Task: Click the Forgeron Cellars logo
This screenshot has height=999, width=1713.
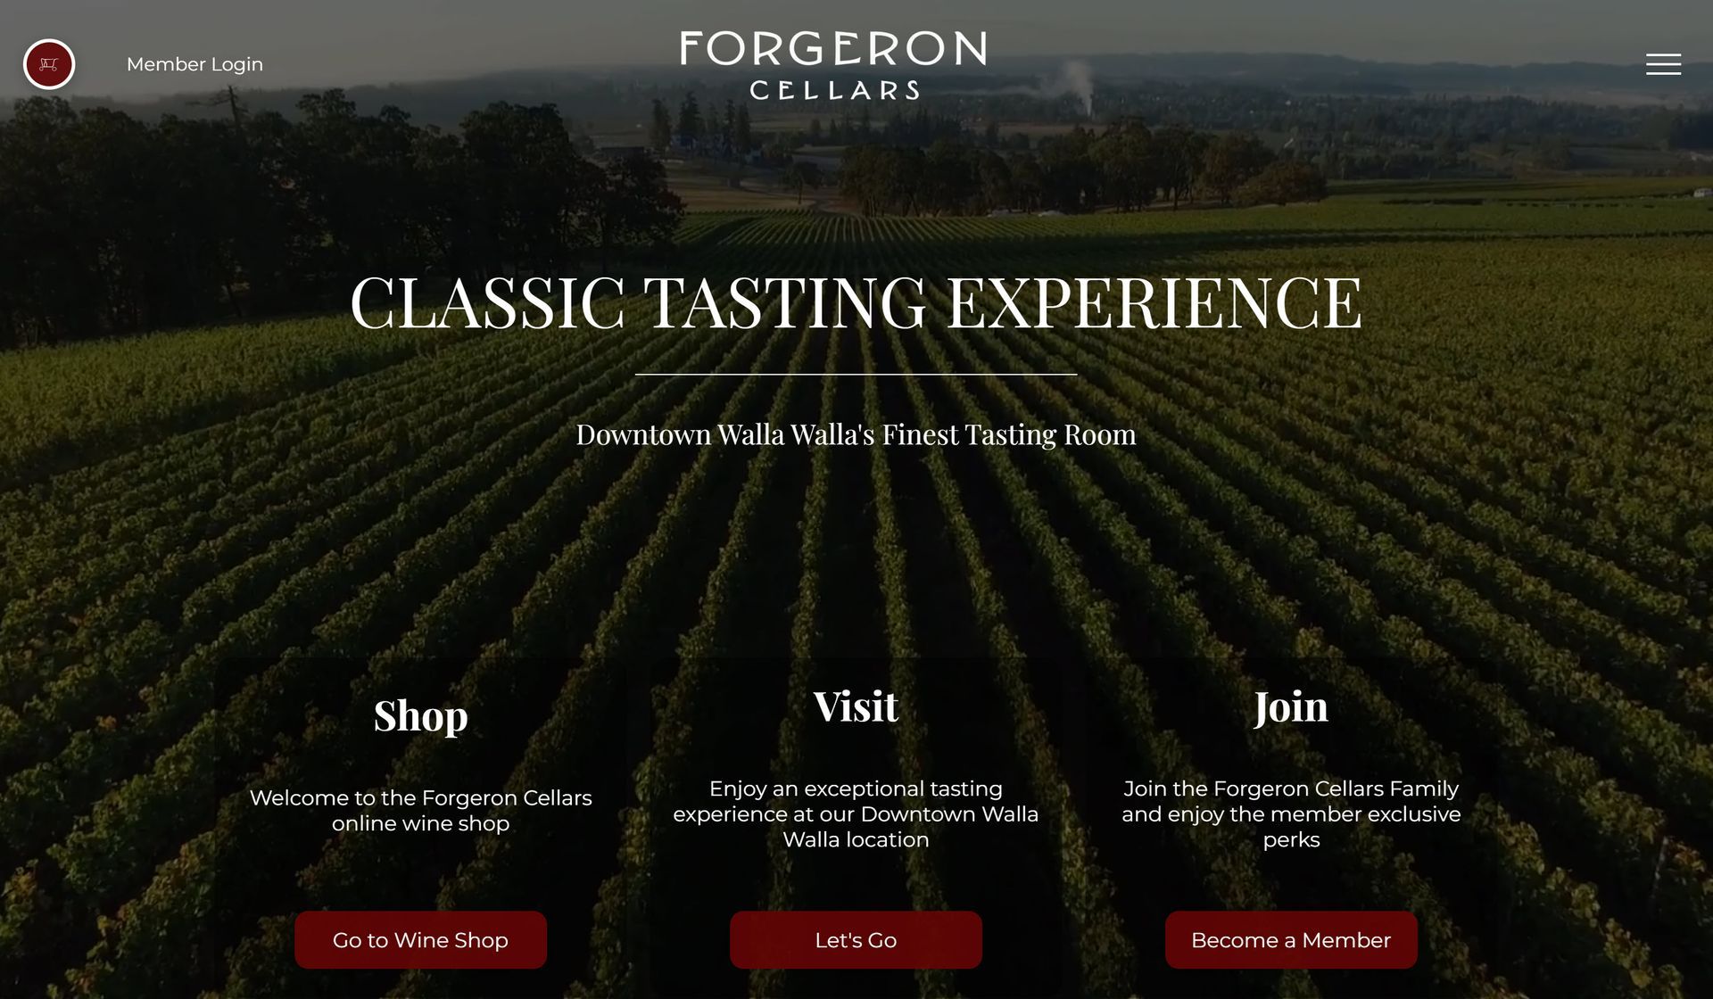Action: pos(833,64)
